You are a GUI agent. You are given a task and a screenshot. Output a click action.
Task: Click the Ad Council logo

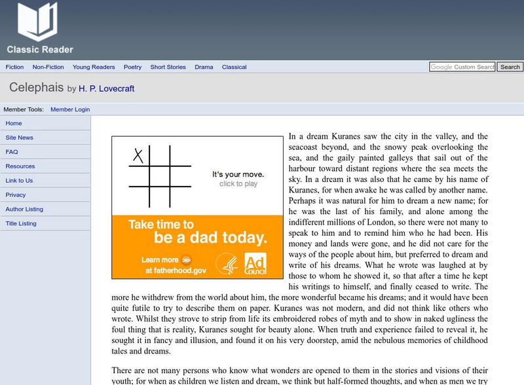(x=255, y=263)
